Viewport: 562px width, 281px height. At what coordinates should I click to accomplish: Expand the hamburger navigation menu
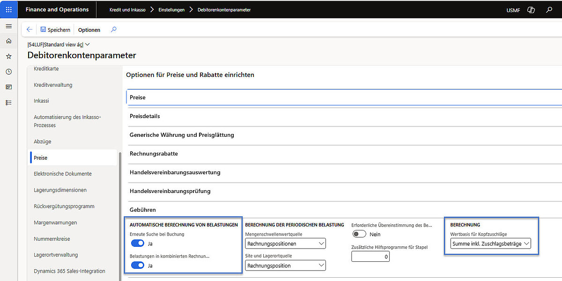click(x=8, y=26)
